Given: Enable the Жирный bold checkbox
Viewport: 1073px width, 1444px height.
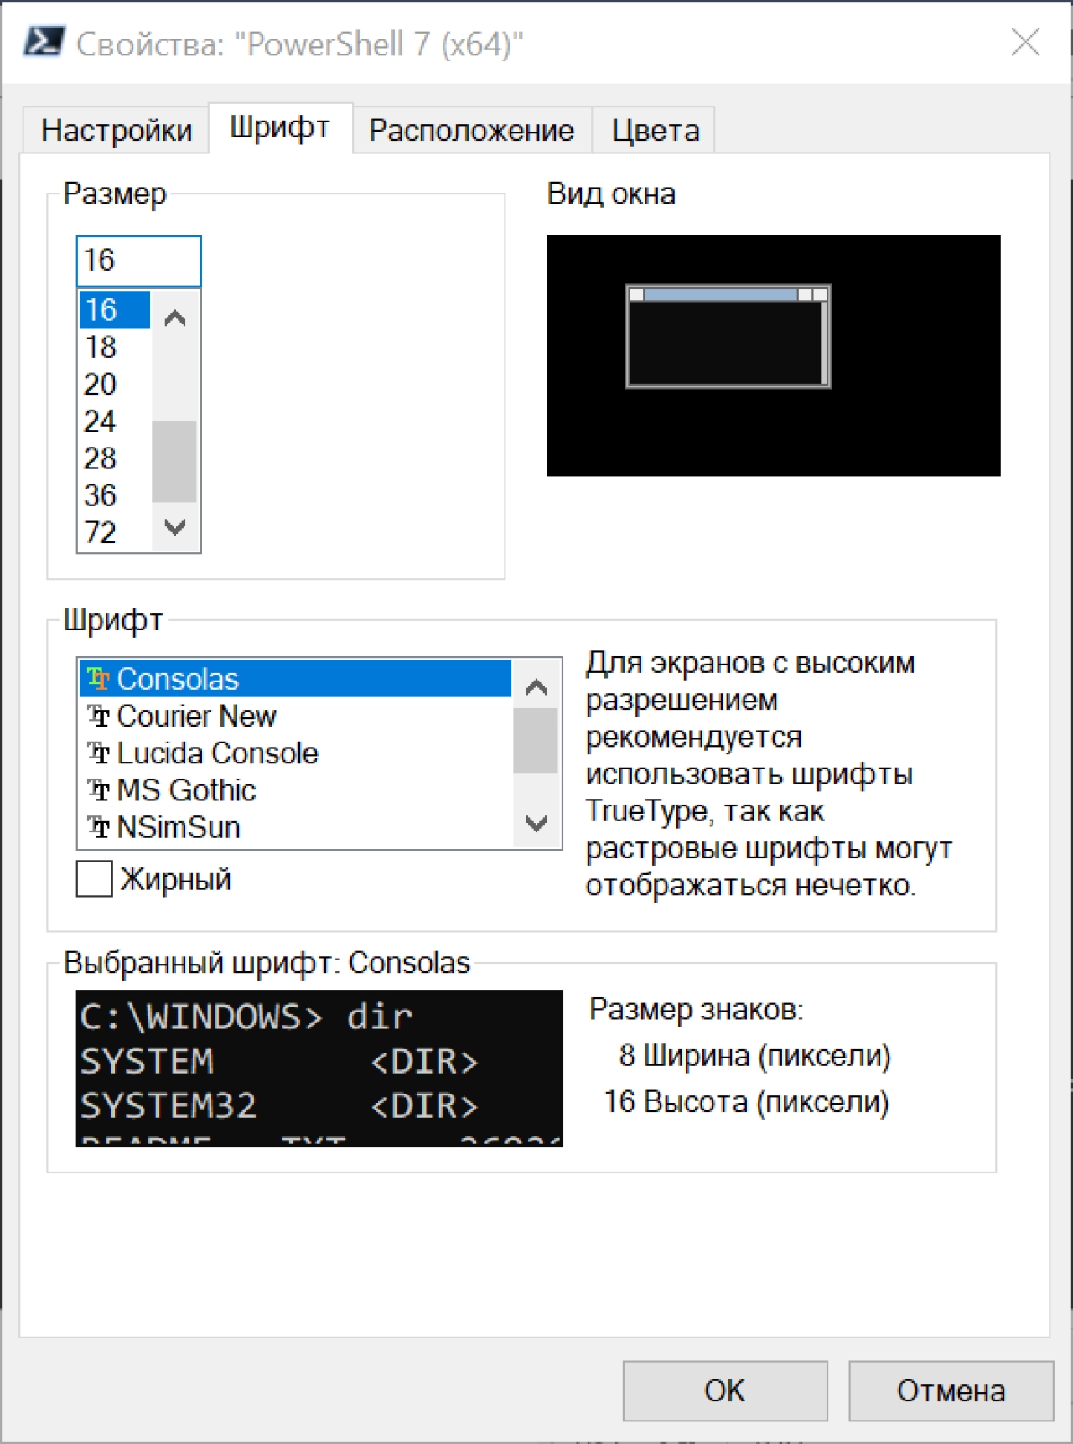Looking at the screenshot, I should coord(95,879).
